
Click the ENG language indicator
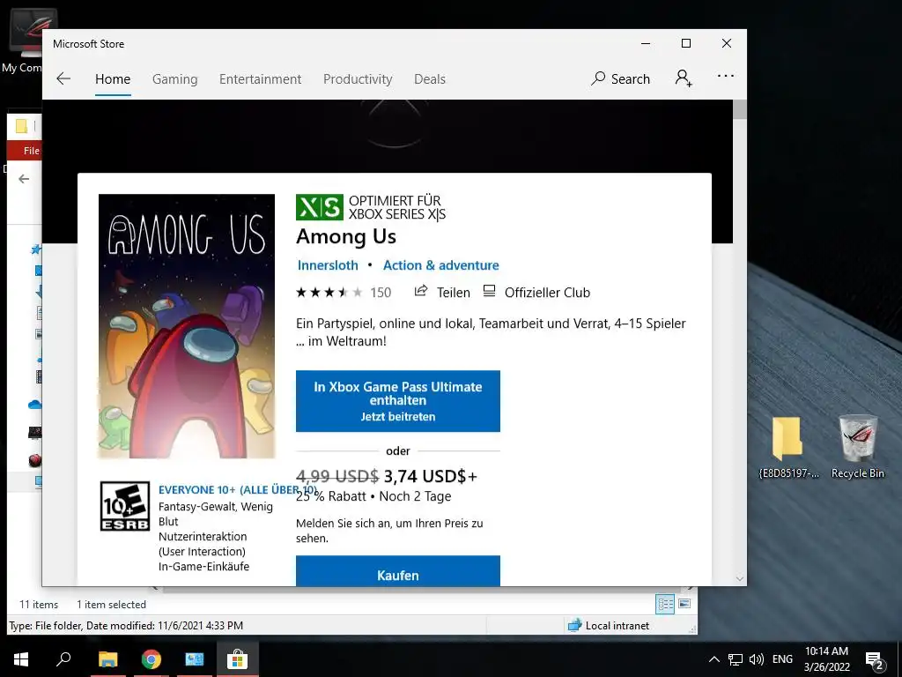pos(782,659)
